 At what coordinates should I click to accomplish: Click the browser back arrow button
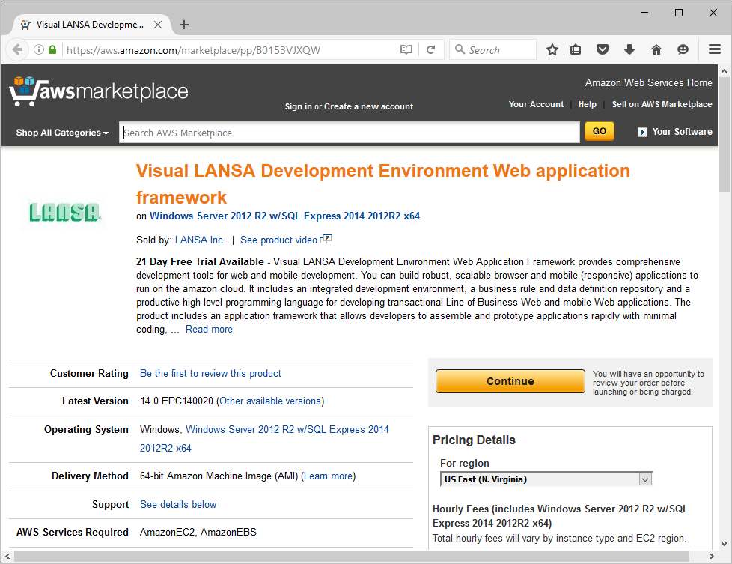pos(17,49)
